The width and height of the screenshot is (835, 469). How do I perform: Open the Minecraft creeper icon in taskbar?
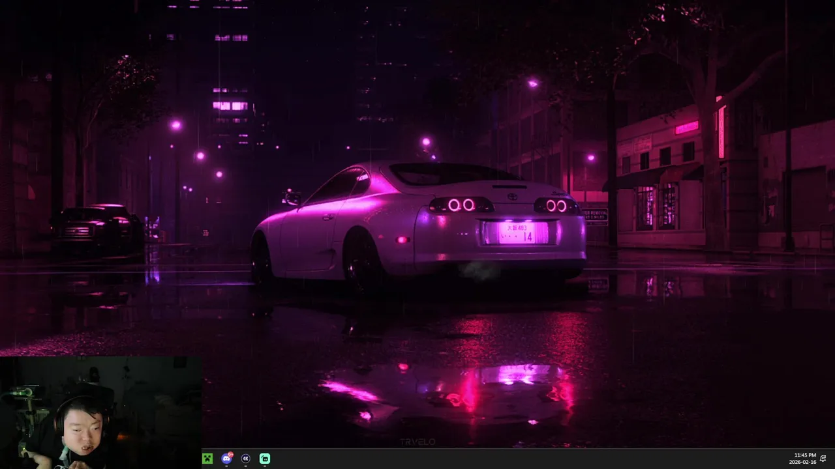[x=207, y=459]
